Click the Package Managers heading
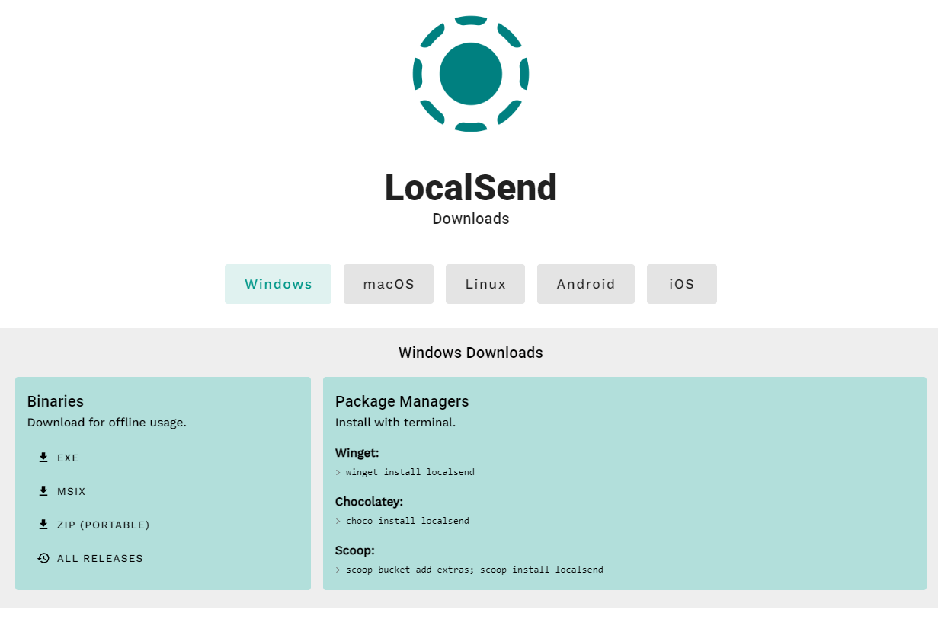Screen dimensions: 938x619 [x=402, y=401]
